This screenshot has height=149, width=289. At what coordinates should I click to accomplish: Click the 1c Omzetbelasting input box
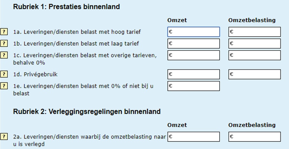point(255,55)
